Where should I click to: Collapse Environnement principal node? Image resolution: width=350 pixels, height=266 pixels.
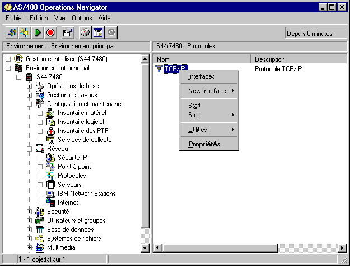(x=8, y=68)
